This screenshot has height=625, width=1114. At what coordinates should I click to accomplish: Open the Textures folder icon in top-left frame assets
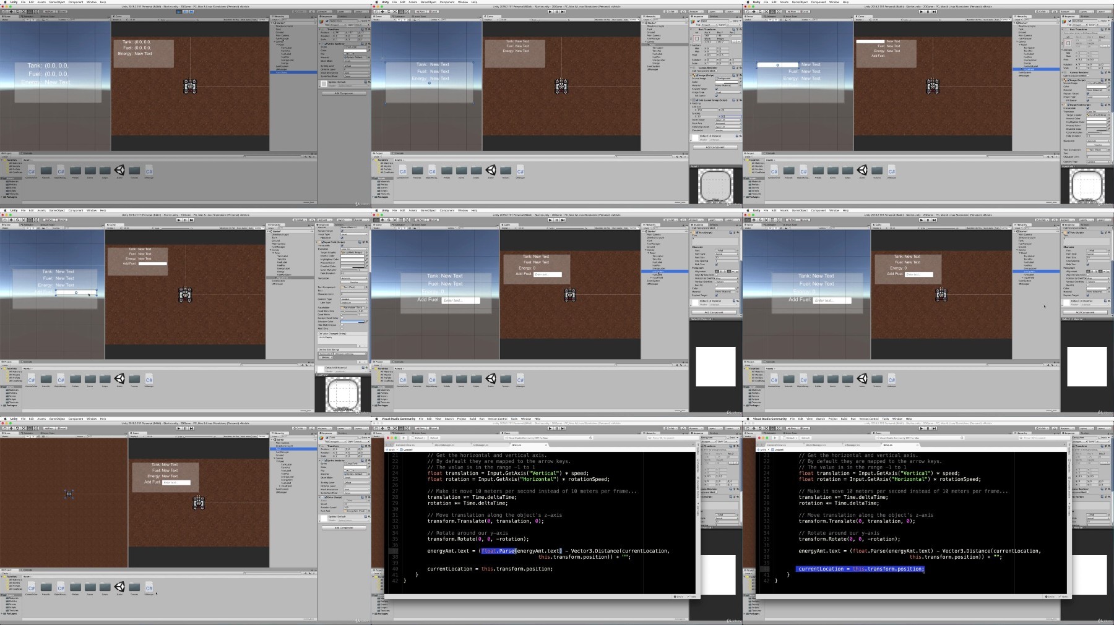coord(134,171)
